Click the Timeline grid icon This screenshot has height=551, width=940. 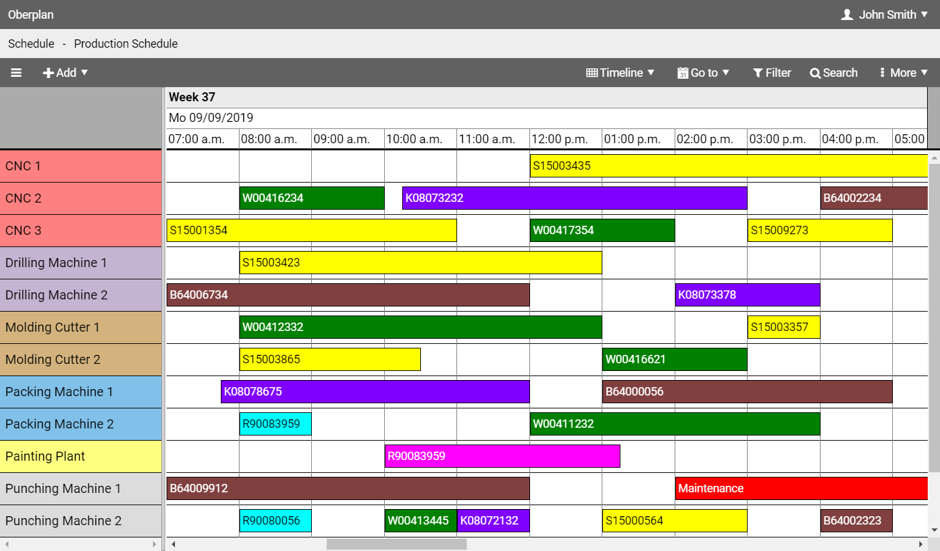[591, 73]
